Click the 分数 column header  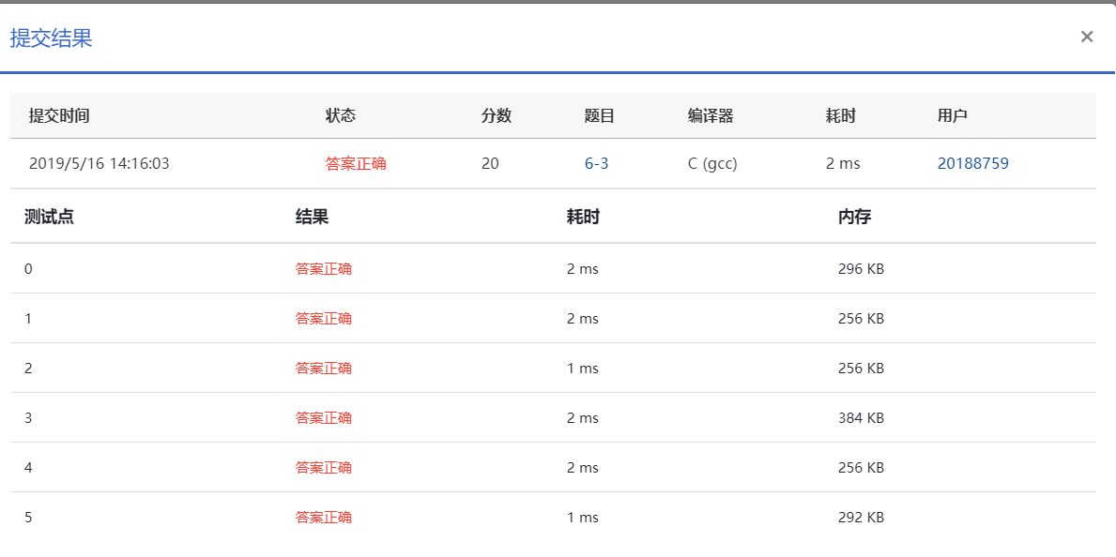(497, 116)
